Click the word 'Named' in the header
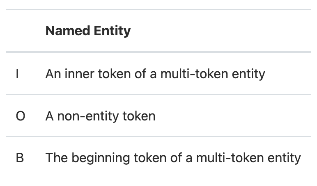317x186 pixels. pos(68,31)
